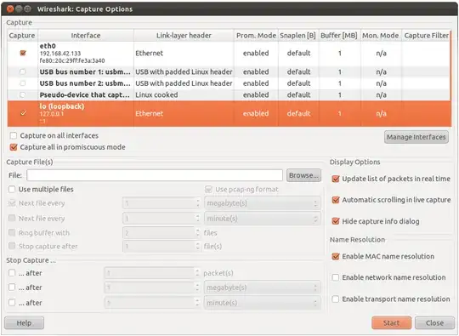459x336 pixels.
Task: Click the Mon. Mode column header
Action: 381,36
